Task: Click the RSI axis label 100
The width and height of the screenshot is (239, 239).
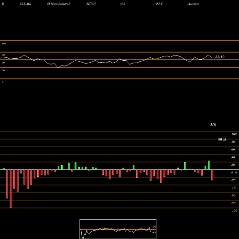Action: pos(4,43)
